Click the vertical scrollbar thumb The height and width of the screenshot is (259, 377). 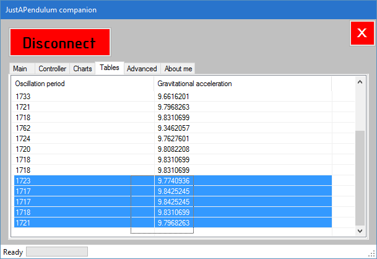point(360,178)
